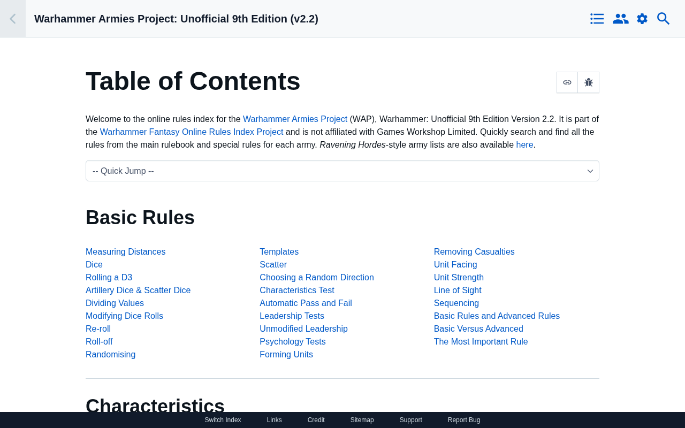The image size is (685, 428).
Task: Click Report Bug in the footer
Action: tap(463, 420)
